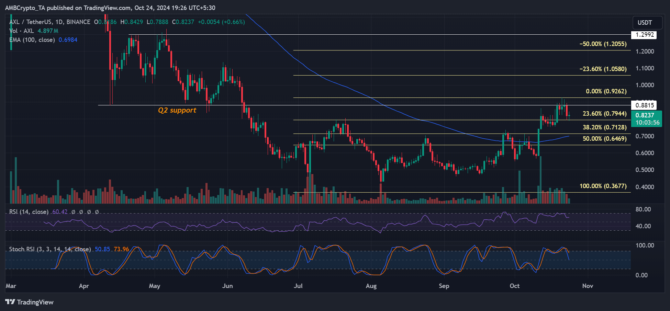Click the 0.7000 price scale value

click(x=645, y=136)
